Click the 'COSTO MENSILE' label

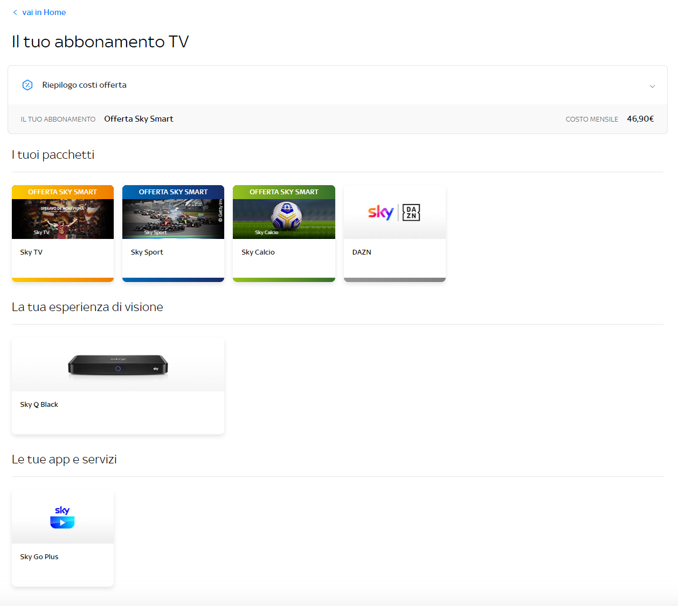(592, 119)
